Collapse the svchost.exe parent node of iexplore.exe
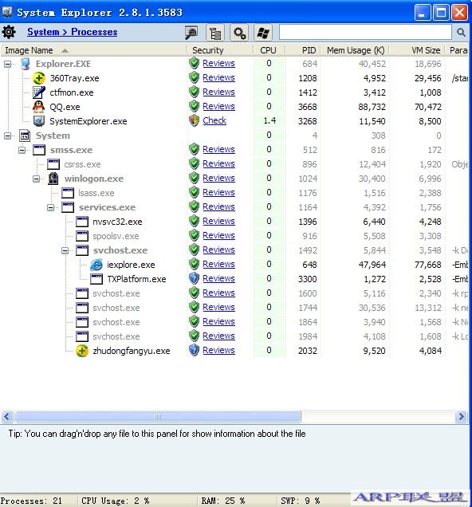The width and height of the screenshot is (472, 507). [x=65, y=250]
